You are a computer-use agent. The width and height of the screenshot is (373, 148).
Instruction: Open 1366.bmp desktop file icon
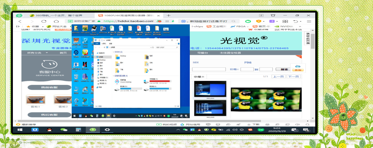tap(166, 30)
